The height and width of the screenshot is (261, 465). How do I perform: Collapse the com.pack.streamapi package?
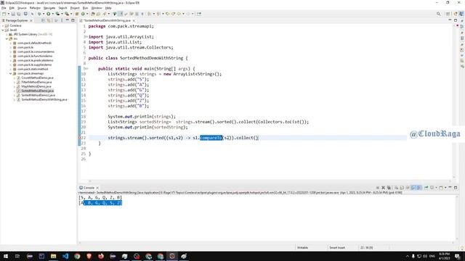point(11,73)
